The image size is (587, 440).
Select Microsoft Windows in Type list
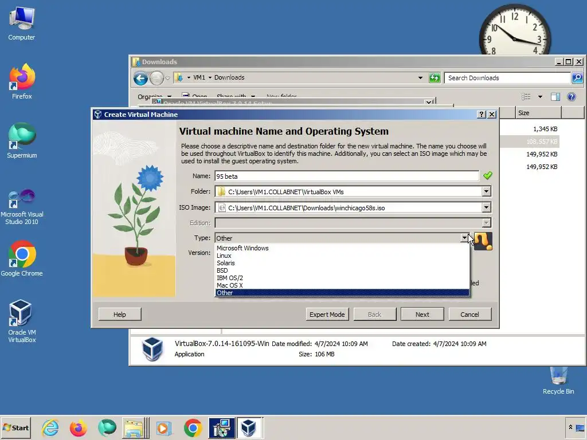click(342, 248)
